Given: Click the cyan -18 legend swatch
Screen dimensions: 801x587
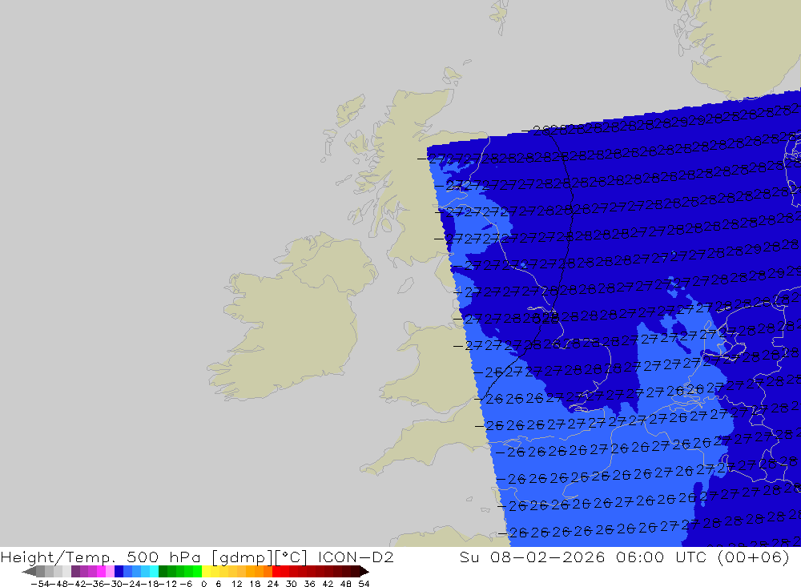Looking at the screenshot, I should (154, 572).
